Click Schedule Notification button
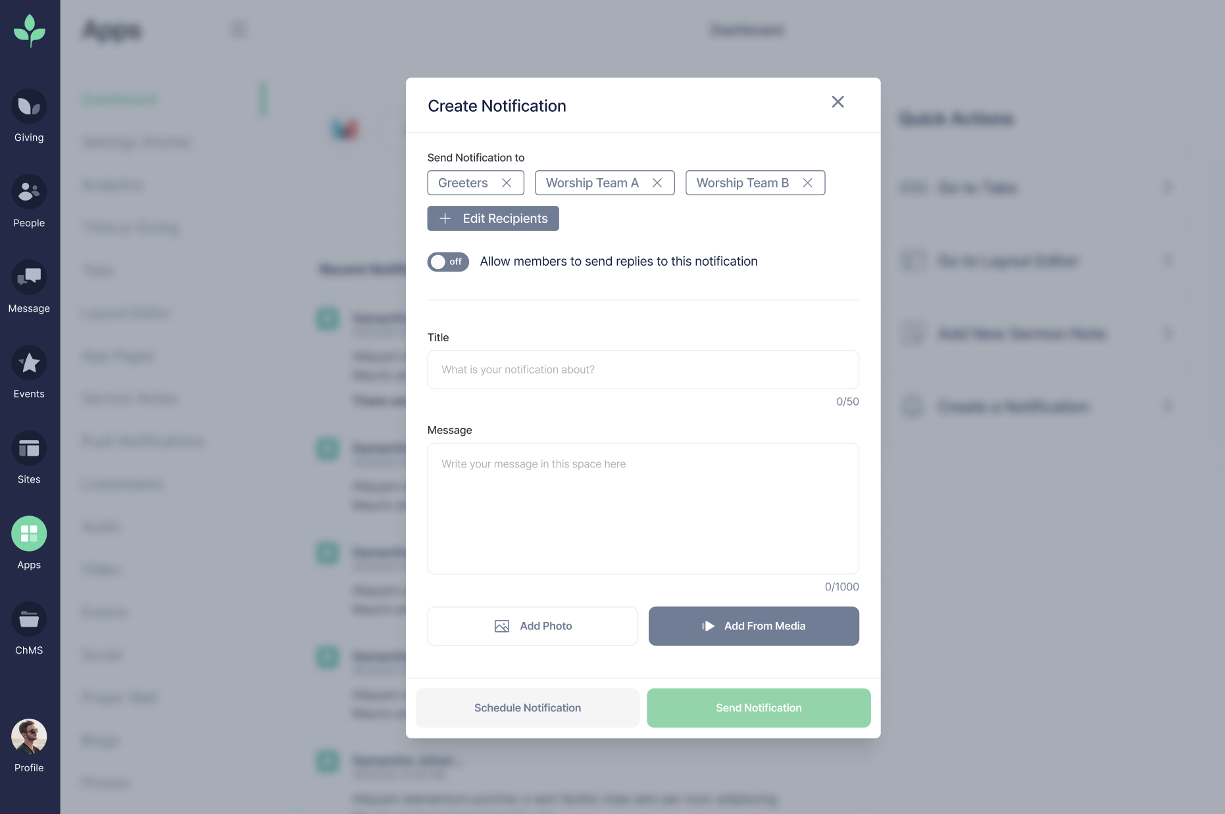The height and width of the screenshot is (814, 1225). (x=527, y=708)
